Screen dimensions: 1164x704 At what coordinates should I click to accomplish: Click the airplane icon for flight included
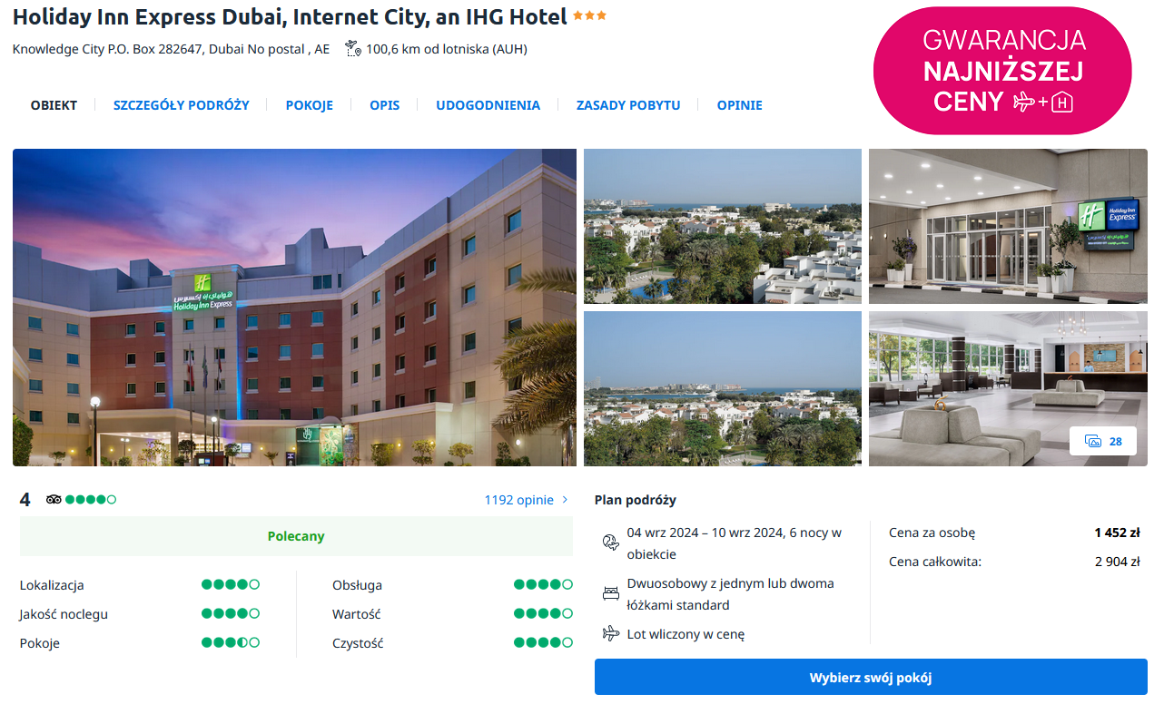coord(611,633)
